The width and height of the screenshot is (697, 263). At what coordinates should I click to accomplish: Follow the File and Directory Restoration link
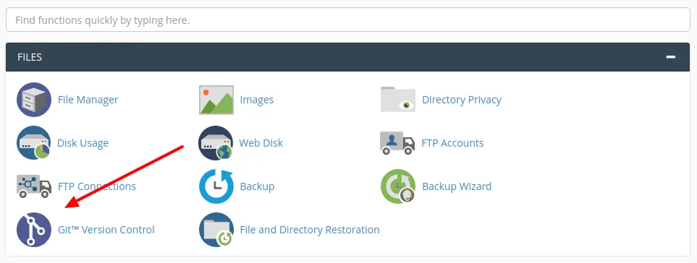pyautogui.click(x=310, y=230)
